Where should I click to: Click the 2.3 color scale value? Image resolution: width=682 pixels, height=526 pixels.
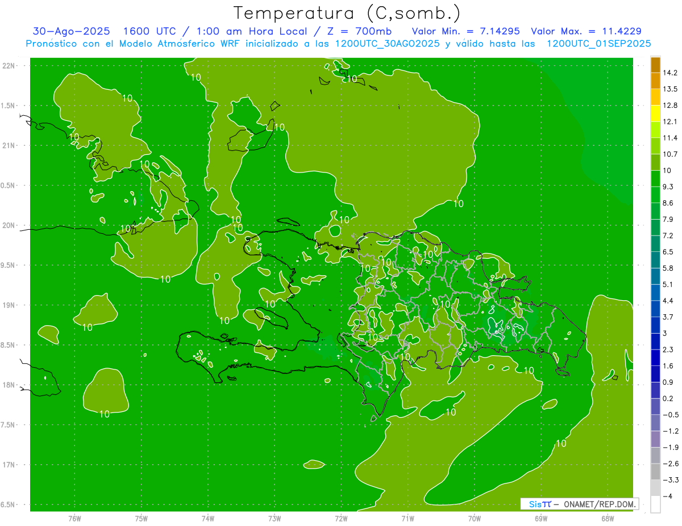(x=668, y=350)
